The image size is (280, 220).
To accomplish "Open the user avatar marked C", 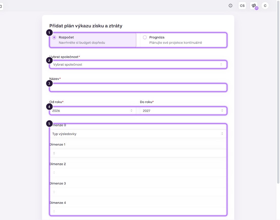I will coord(265,6).
